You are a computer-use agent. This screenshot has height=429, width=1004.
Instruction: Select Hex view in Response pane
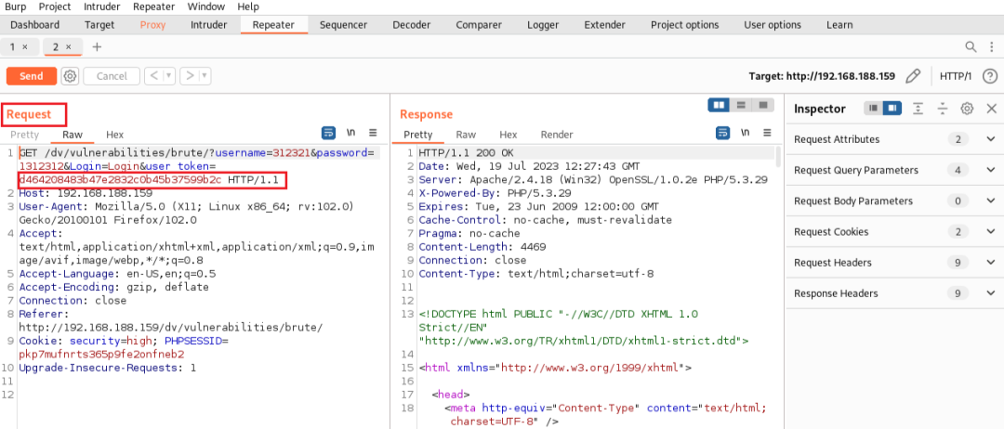[509, 135]
